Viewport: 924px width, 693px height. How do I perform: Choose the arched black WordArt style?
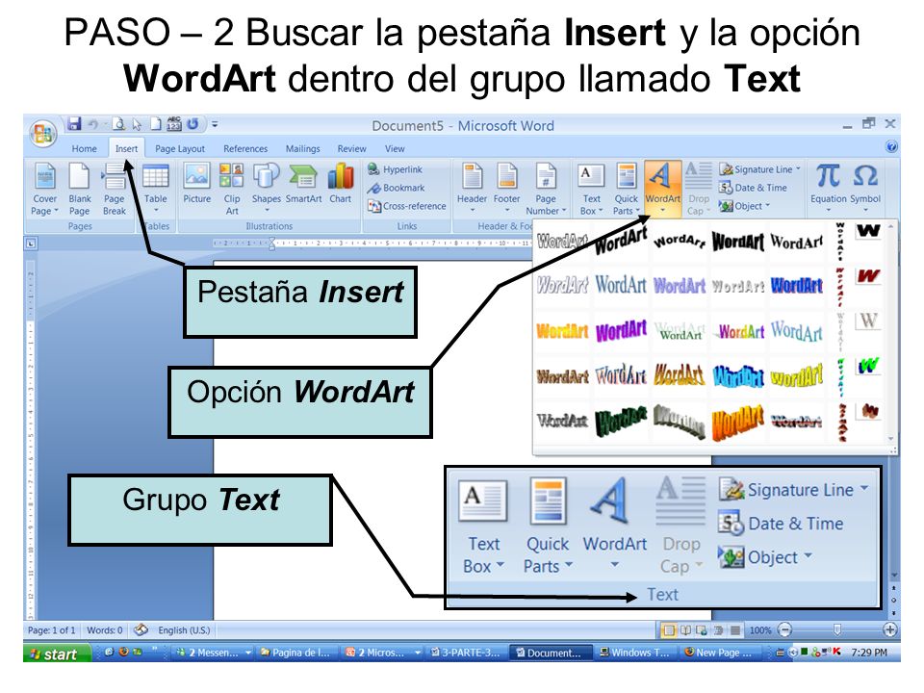pyautogui.click(x=680, y=241)
